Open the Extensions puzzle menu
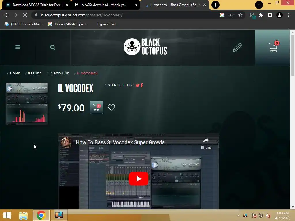This screenshot has height=221, width=295. tap(261, 15)
